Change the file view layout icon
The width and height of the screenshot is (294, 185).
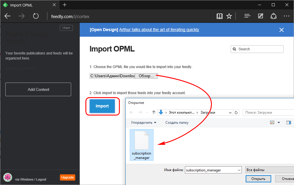point(272,123)
